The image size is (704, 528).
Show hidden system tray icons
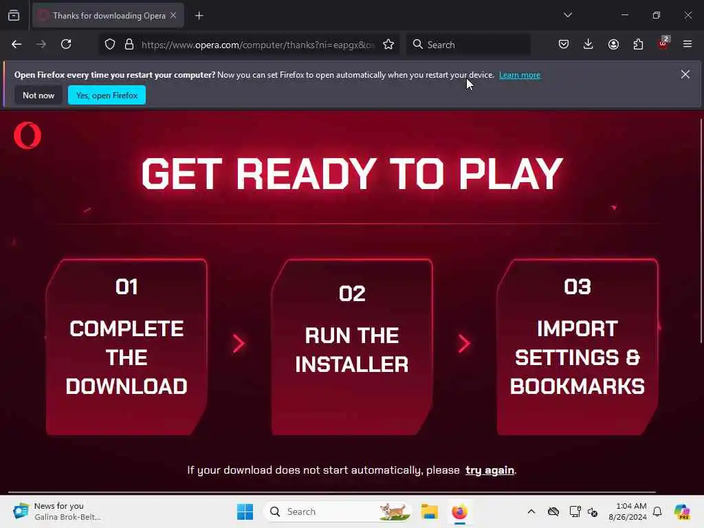(x=531, y=511)
